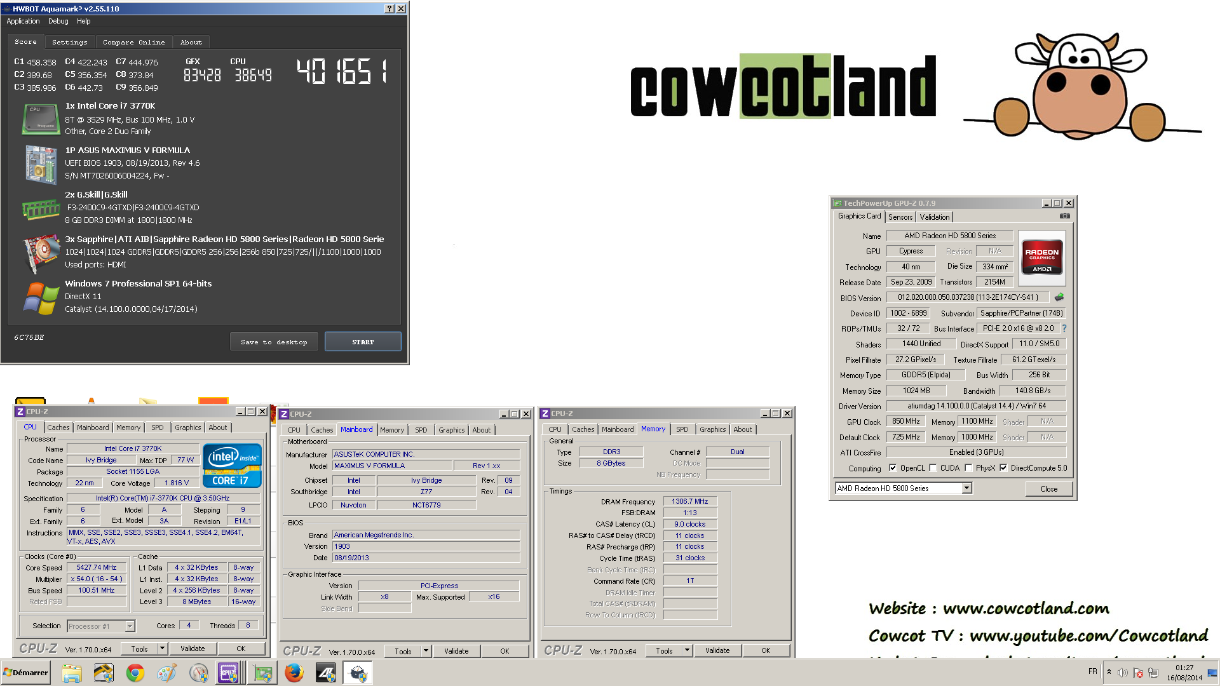Open the gauge meter app in the taskbar
This screenshot has height=686, width=1220.
(x=199, y=673)
